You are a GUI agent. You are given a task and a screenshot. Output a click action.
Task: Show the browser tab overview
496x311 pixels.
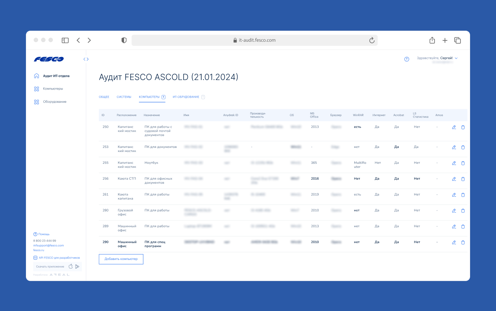pyautogui.click(x=458, y=40)
